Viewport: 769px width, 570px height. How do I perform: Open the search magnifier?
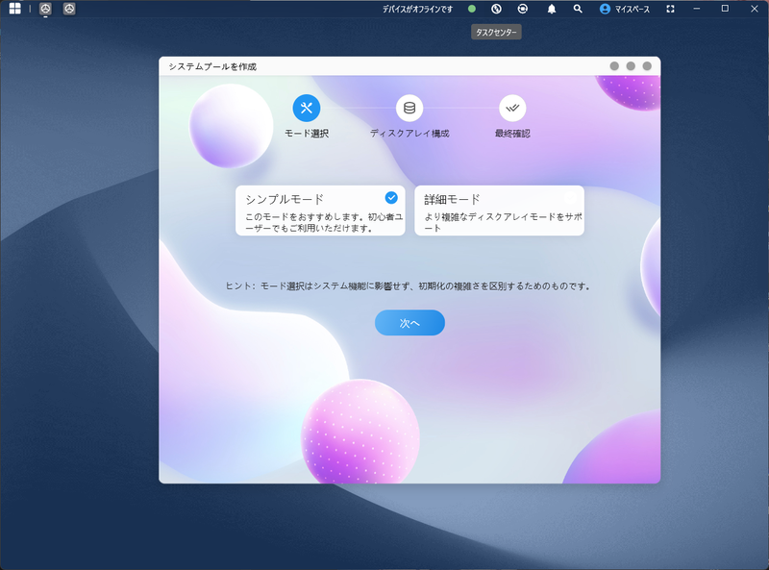tap(578, 9)
